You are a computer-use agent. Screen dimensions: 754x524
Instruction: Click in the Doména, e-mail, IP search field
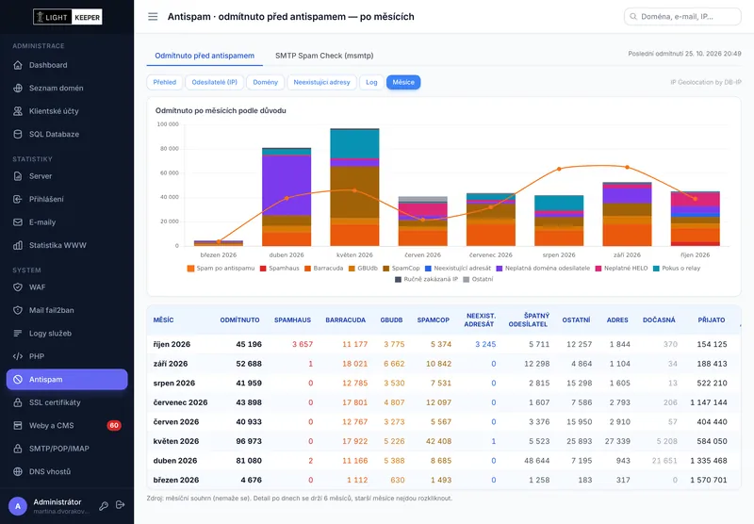coord(682,16)
